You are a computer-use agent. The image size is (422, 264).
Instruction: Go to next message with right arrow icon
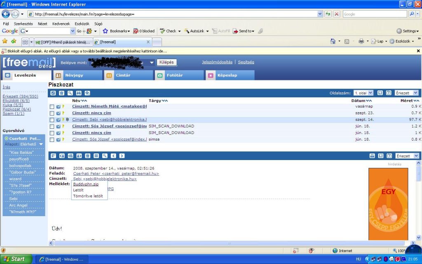coord(122,156)
